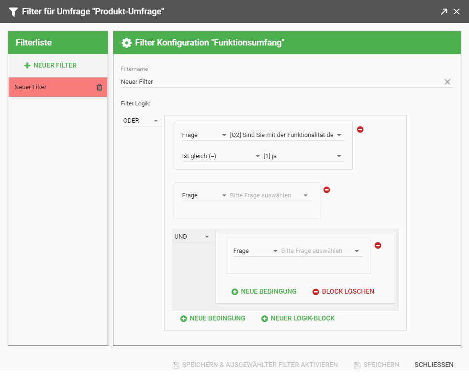Screen dimensions: 469x377
Task: Click BLOCK LÖSCHEN to delete the block
Action: click(x=344, y=292)
